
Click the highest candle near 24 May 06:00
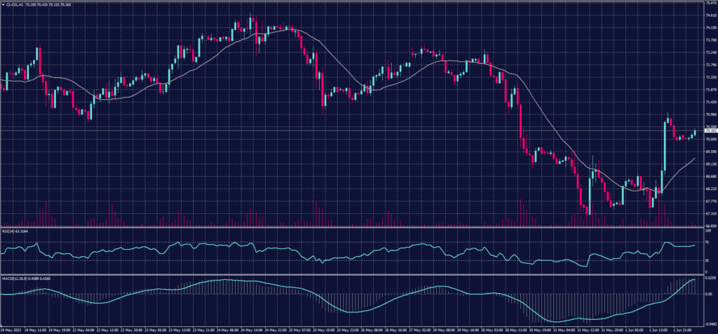pos(252,24)
